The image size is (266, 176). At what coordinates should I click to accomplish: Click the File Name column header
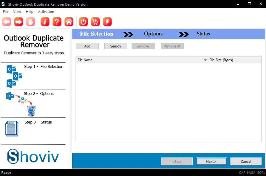tap(142, 60)
